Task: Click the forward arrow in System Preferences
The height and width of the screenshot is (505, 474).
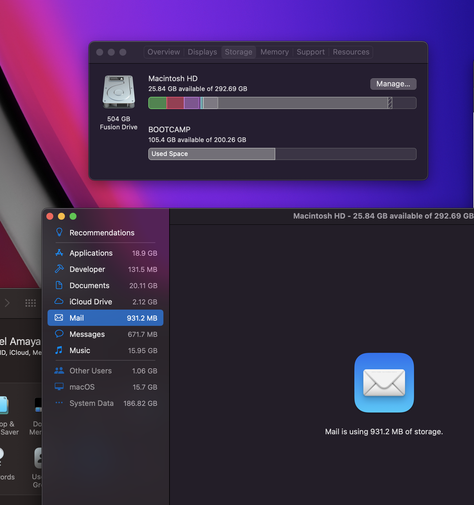Action: pos(7,303)
